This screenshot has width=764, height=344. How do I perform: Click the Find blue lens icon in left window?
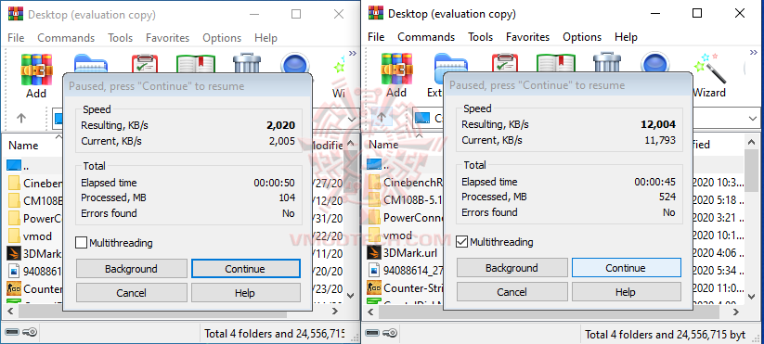pyautogui.click(x=295, y=64)
